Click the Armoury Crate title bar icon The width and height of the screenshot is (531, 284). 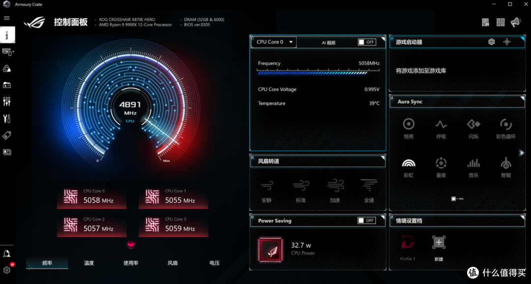tap(7, 4)
